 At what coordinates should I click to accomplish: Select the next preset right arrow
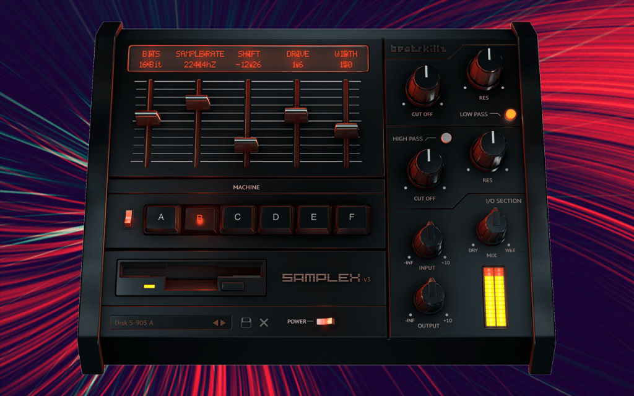[223, 323]
